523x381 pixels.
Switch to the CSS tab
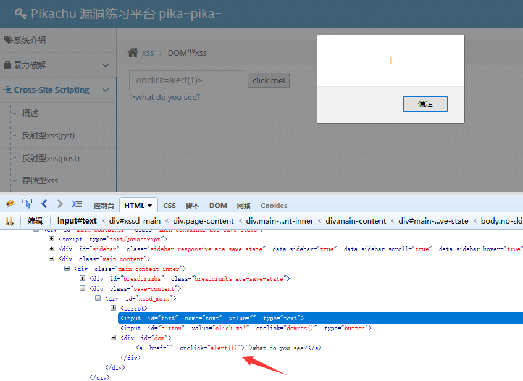pos(169,206)
